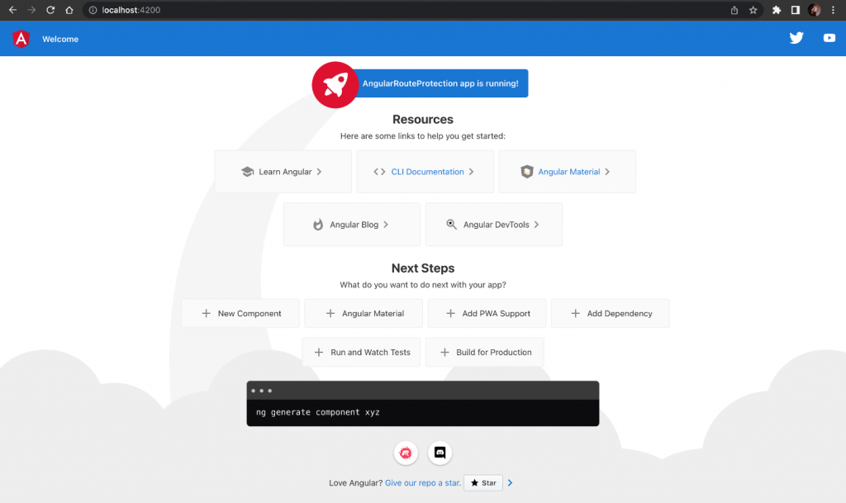The height and width of the screenshot is (503, 846).
Task: Click the magnifier icon on Angular DevTools card
Action: click(451, 224)
